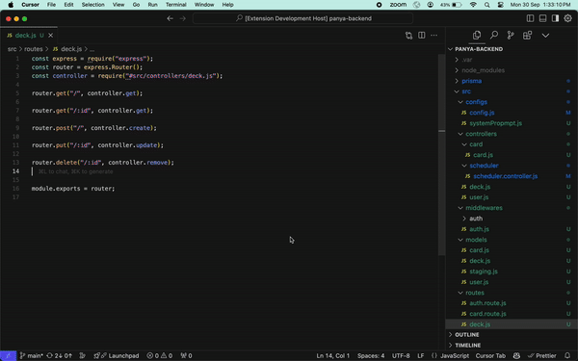Close the deck.js editor tab

(50, 36)
